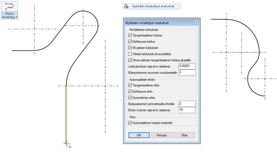Disable Symmetrinen ehto checkbox
Screen dimensions: 277x152
coord(130,98)
